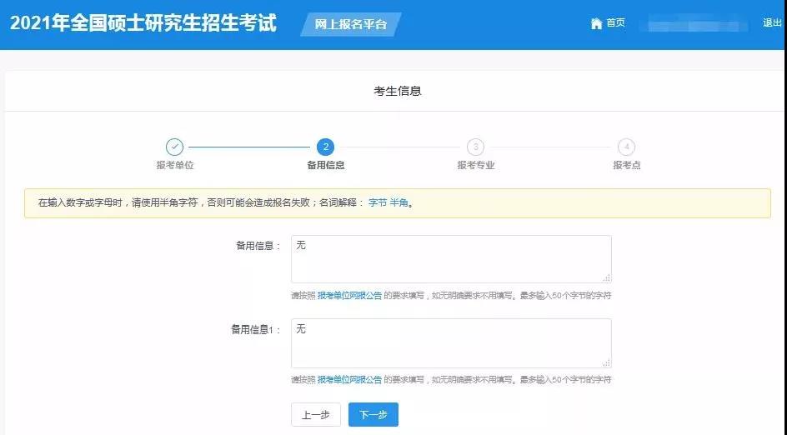The height and width of the screenshot is (435, 787).
Task: Focus the 备用信息 text area
Action: [451, 259]
